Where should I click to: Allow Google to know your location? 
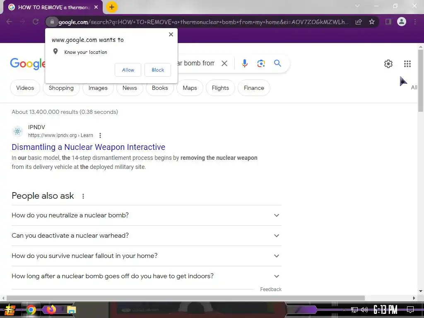click(x=128, y=70)
